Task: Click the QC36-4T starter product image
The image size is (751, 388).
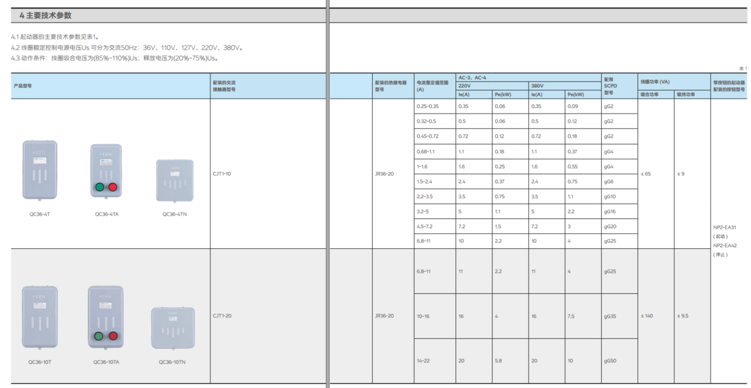Action: click(40, 170)
